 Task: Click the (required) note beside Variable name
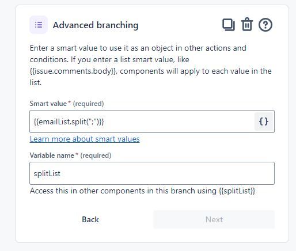point(96,155)
